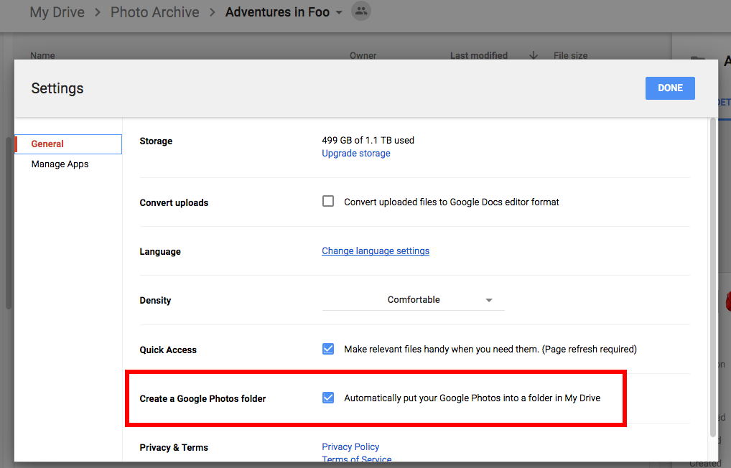Collapse the Comfortable density selector arrow
The height and width of the screenshot is (468, 731).
coord(489,300)
